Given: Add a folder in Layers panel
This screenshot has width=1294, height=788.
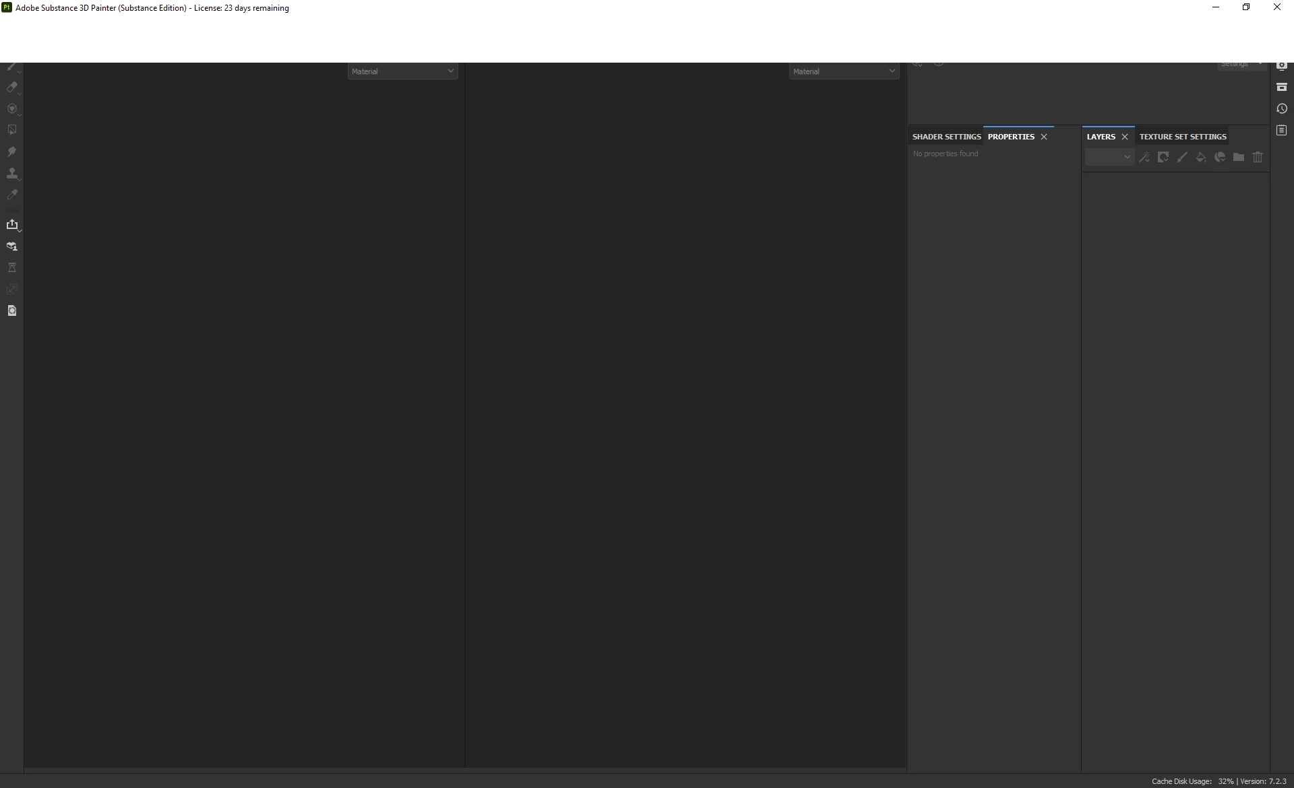Looking at the screenshot, I should 1239,158.
